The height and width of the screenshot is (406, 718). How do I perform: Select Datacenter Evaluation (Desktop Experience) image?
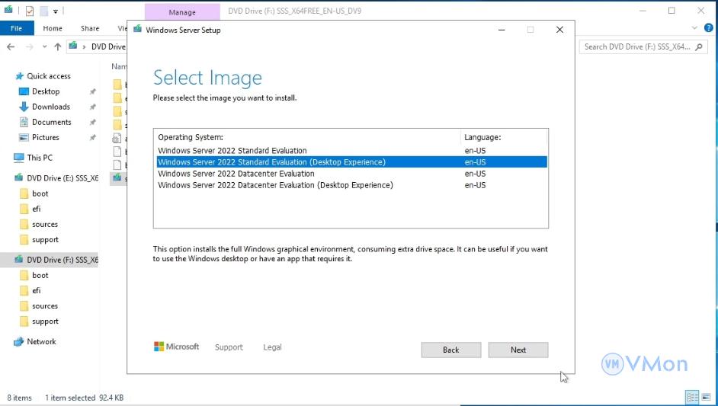[351, 185]
